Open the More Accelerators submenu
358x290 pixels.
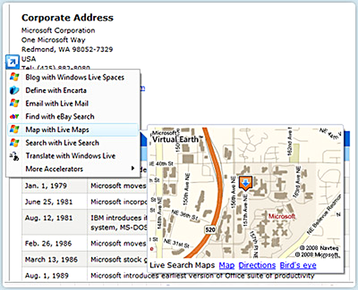pos(73,169)
